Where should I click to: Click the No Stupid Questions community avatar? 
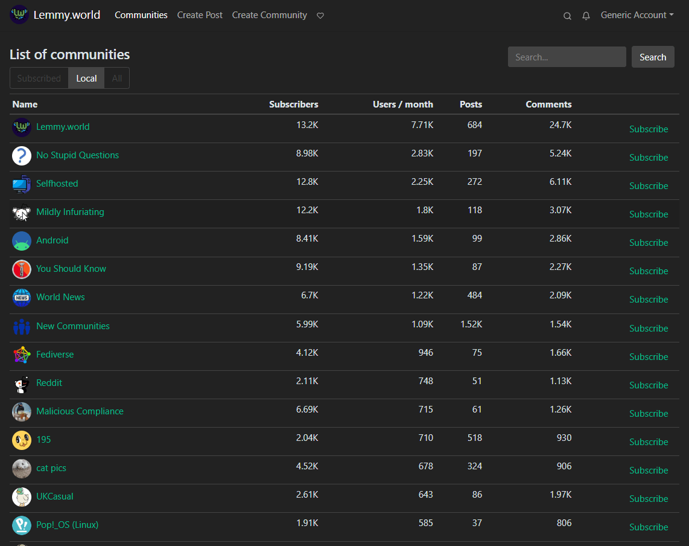click(22, 155)
